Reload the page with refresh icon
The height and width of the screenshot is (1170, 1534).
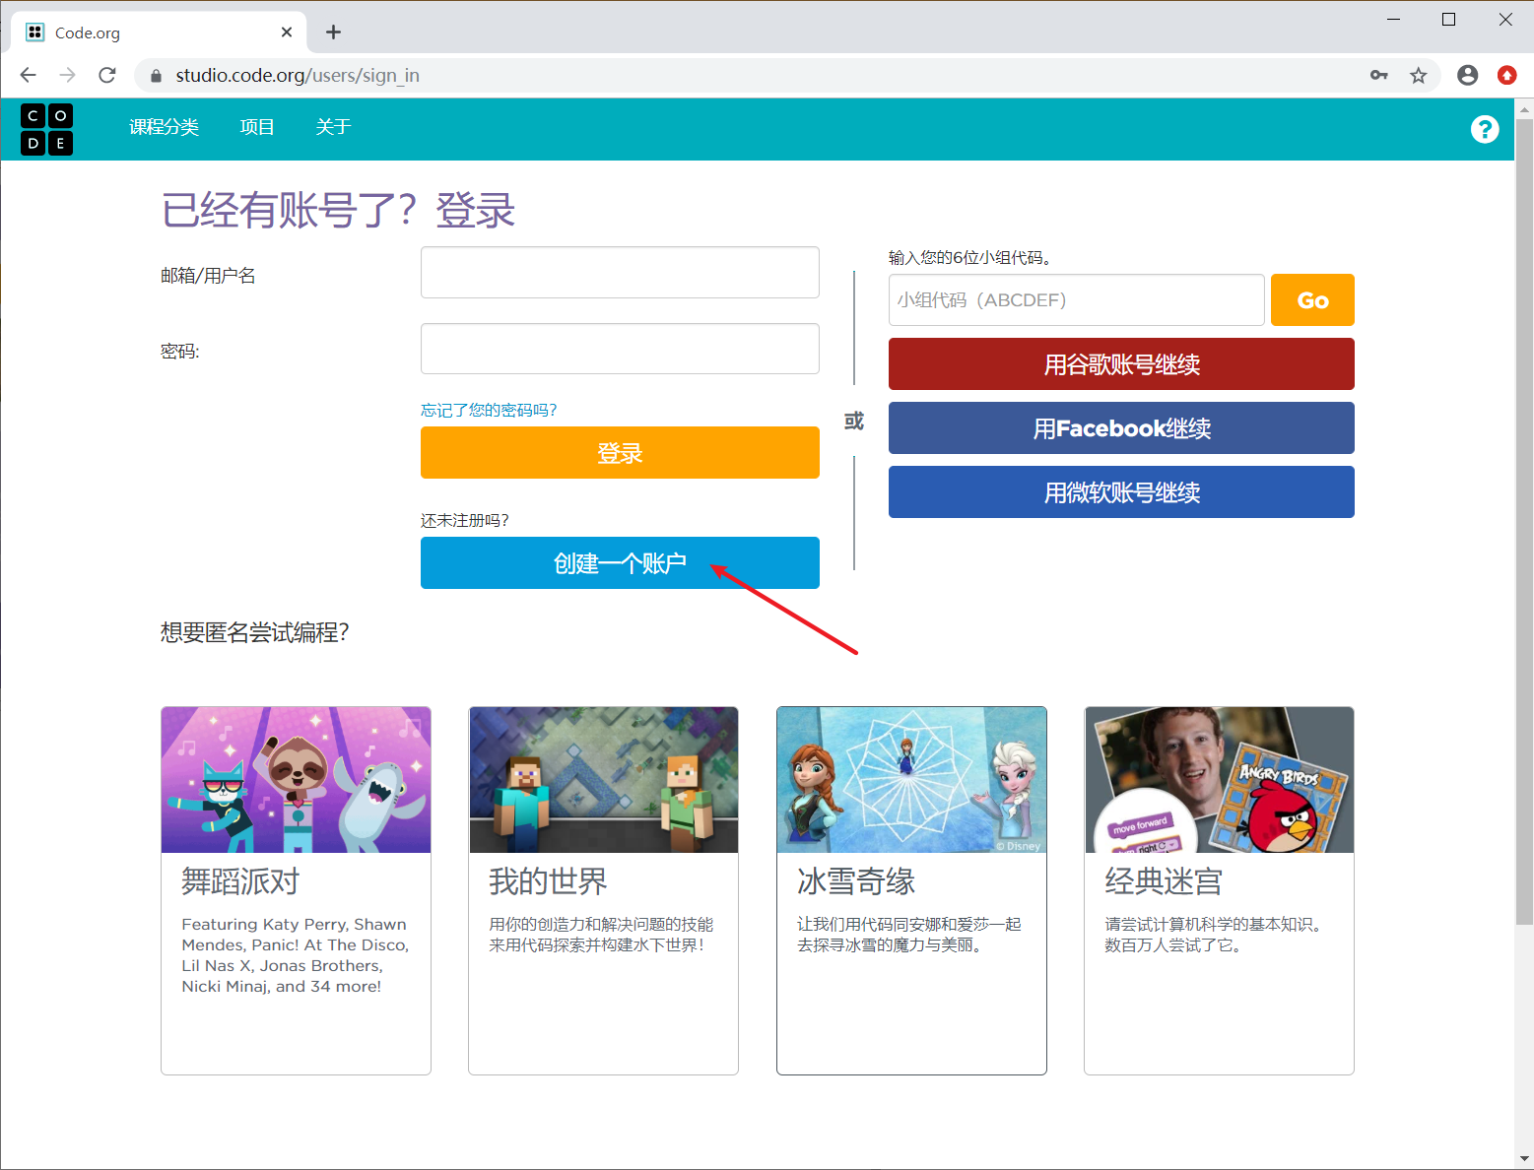(x=107, y=75)
